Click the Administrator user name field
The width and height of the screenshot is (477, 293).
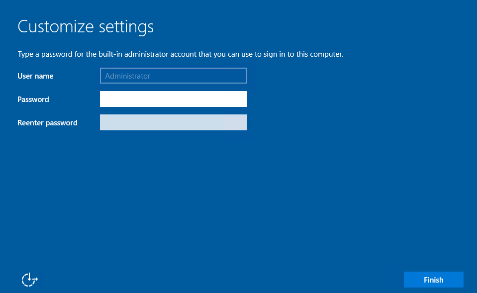pyautogui.click(x=174, y=76)
